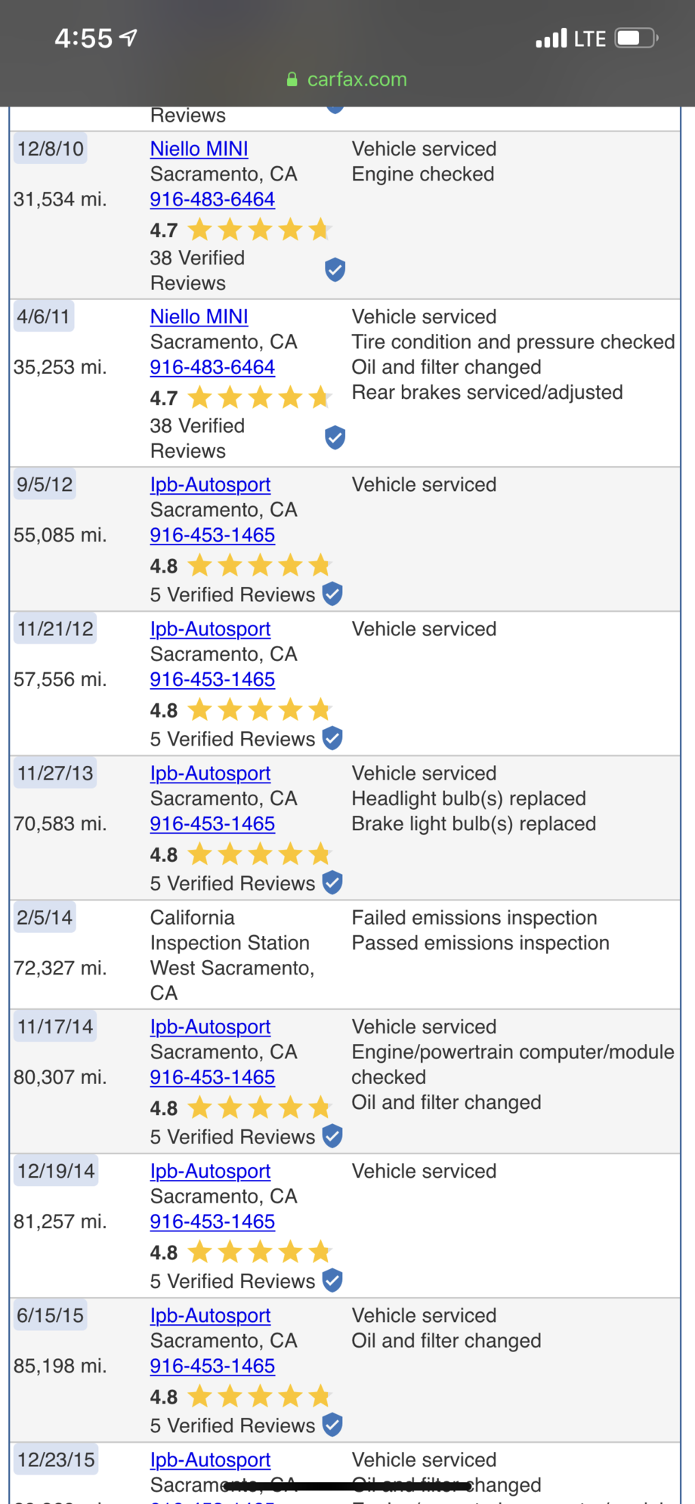The width and height of the screenshot is (695, 1504).
Task: Open Niello MINI link in the 12/8/10 entry
Action: pyautogui.click(x=199, y=149)
